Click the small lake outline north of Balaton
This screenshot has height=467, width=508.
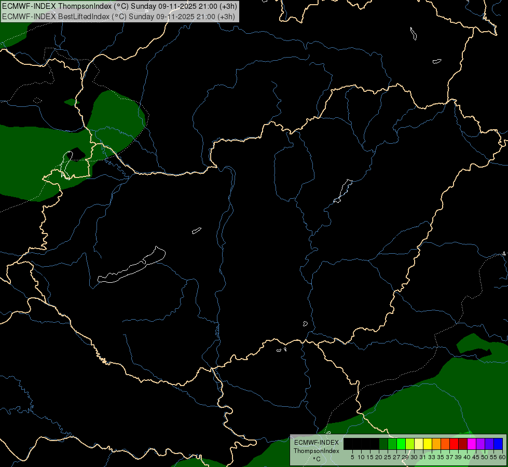point(196,230)
